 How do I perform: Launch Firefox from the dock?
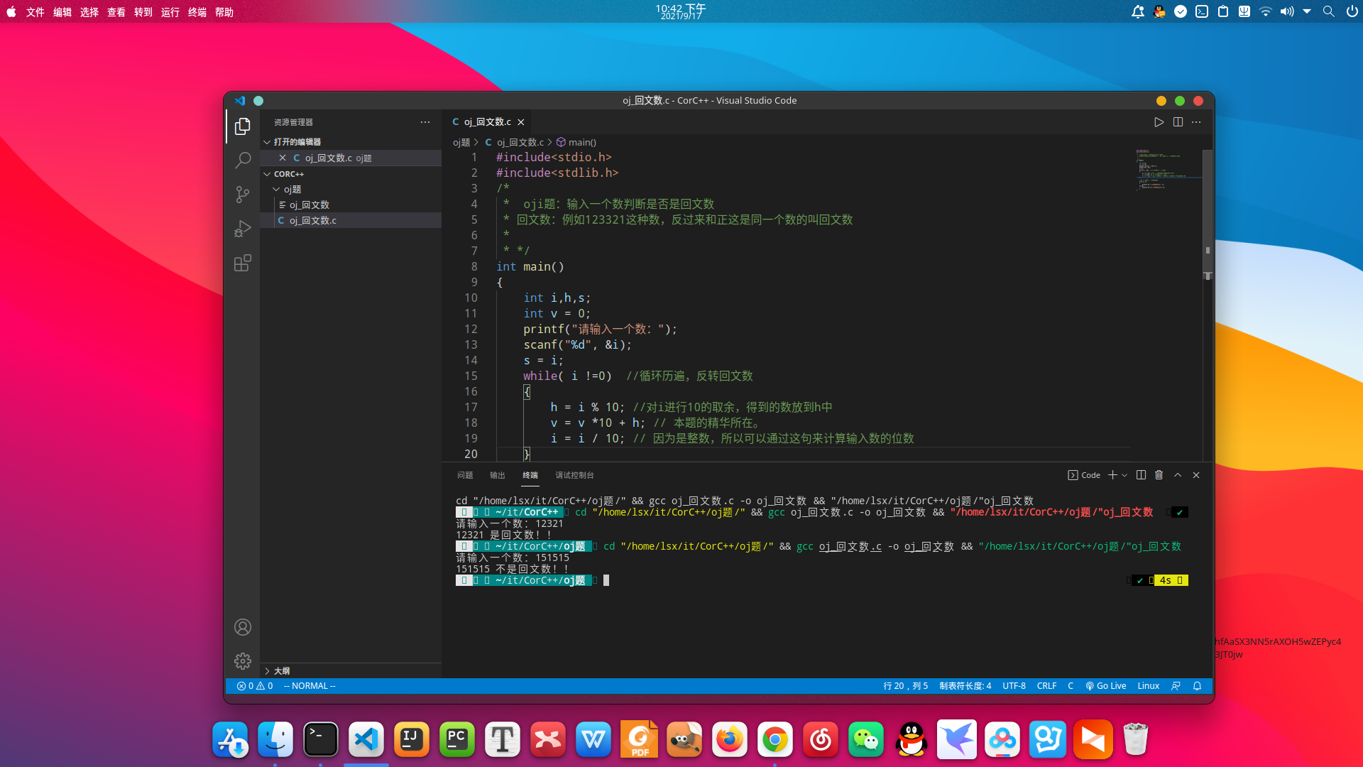pos(729,740)
